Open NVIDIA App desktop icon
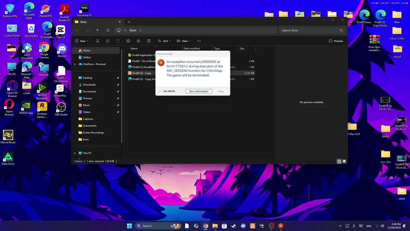 click(x=26, y=108)
